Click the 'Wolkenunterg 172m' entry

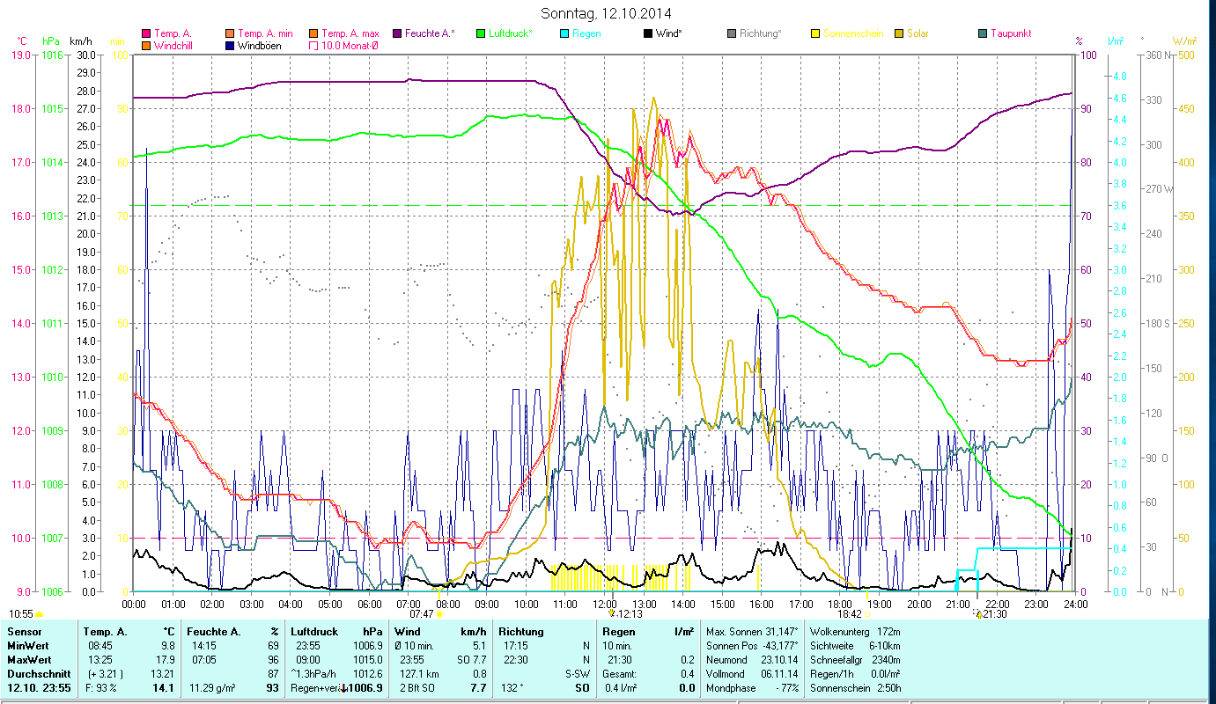(x=853, y=632)
